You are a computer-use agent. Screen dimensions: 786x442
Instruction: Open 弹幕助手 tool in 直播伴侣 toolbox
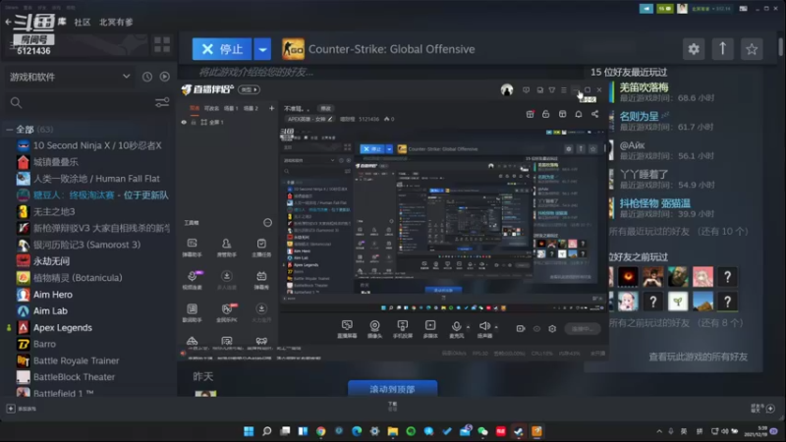point(192,248)
